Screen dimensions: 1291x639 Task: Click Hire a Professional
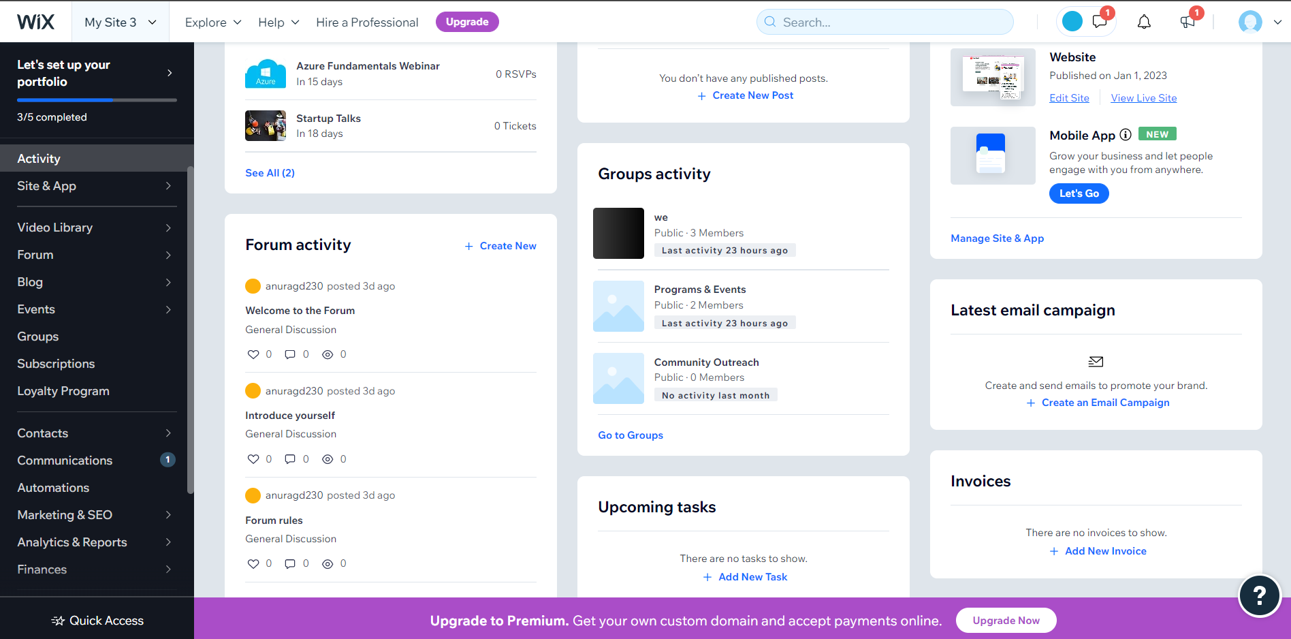tap(367, 22)
